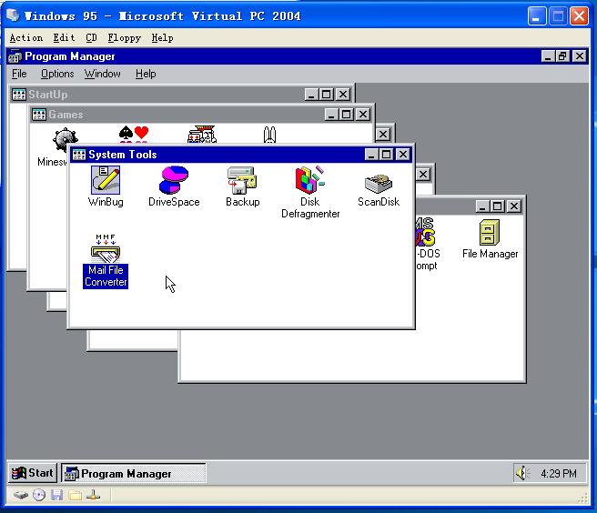Viewport: 597px width, 513px height.
Task: Open the Virtual PC Action menu
Action: pyautogui.click(x=25, y=37)
